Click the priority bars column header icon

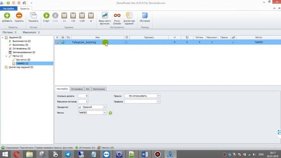coord(233,37)
